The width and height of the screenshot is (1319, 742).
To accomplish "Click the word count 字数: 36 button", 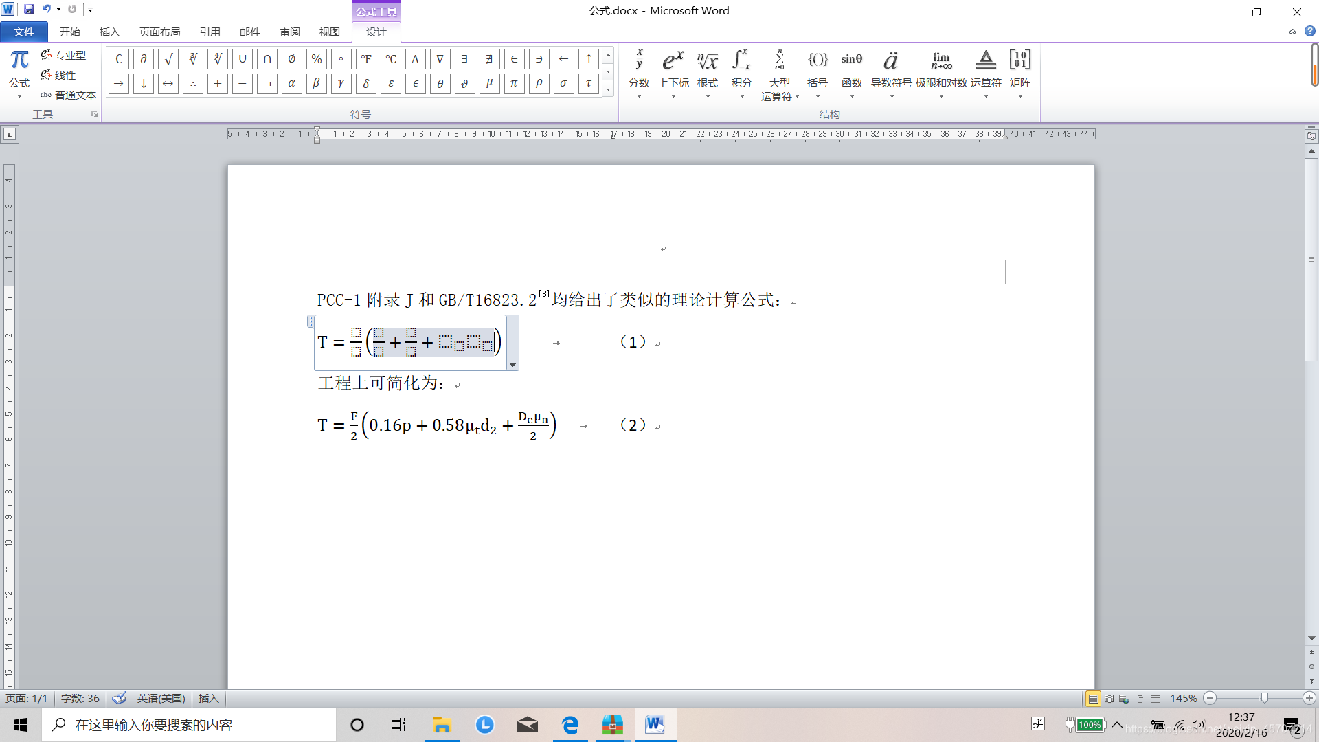I will pyautogui.click(x=80, y=698).
